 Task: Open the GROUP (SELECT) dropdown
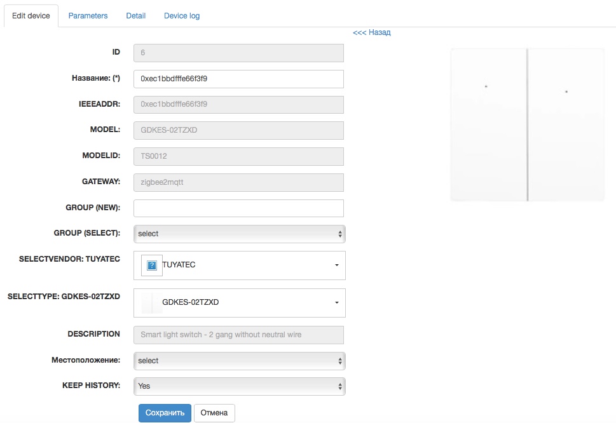(239, 234)
